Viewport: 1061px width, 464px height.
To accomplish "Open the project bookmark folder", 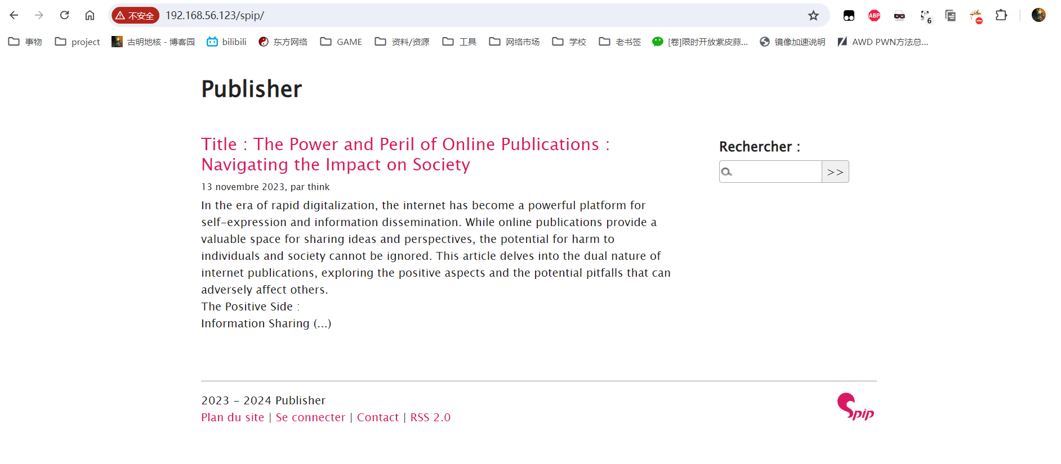I will coord(77,42).
